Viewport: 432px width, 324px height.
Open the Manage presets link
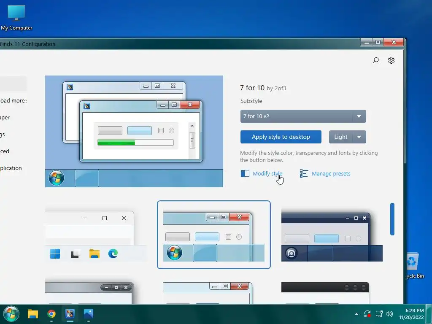coord(331,173)
